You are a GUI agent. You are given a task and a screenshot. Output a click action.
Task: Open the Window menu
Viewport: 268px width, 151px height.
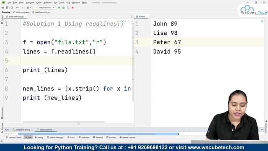(x=76, y=3)
